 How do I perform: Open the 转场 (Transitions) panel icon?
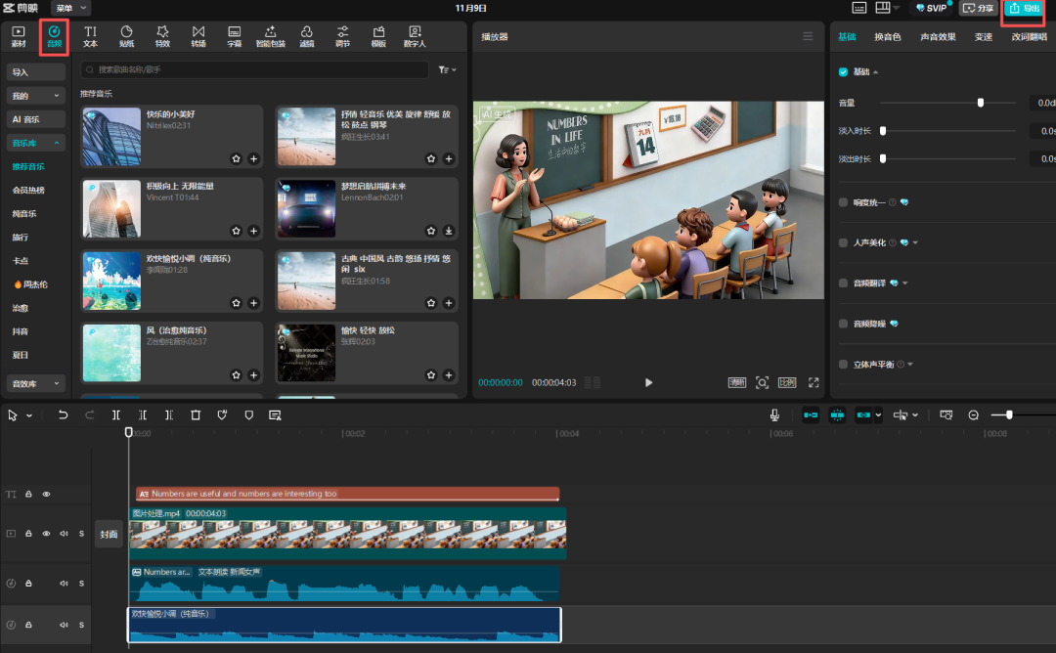[198, 37]
